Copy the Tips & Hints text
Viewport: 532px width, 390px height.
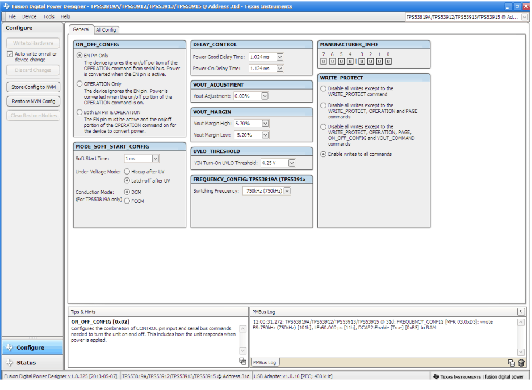[243, 361]
